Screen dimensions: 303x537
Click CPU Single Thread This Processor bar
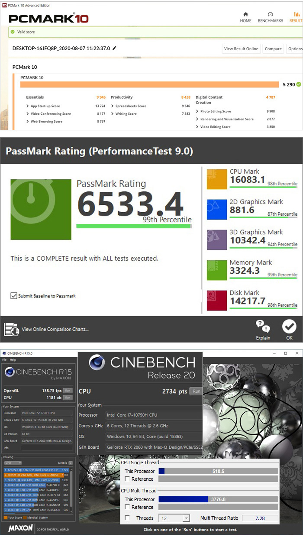pos(218,471)
